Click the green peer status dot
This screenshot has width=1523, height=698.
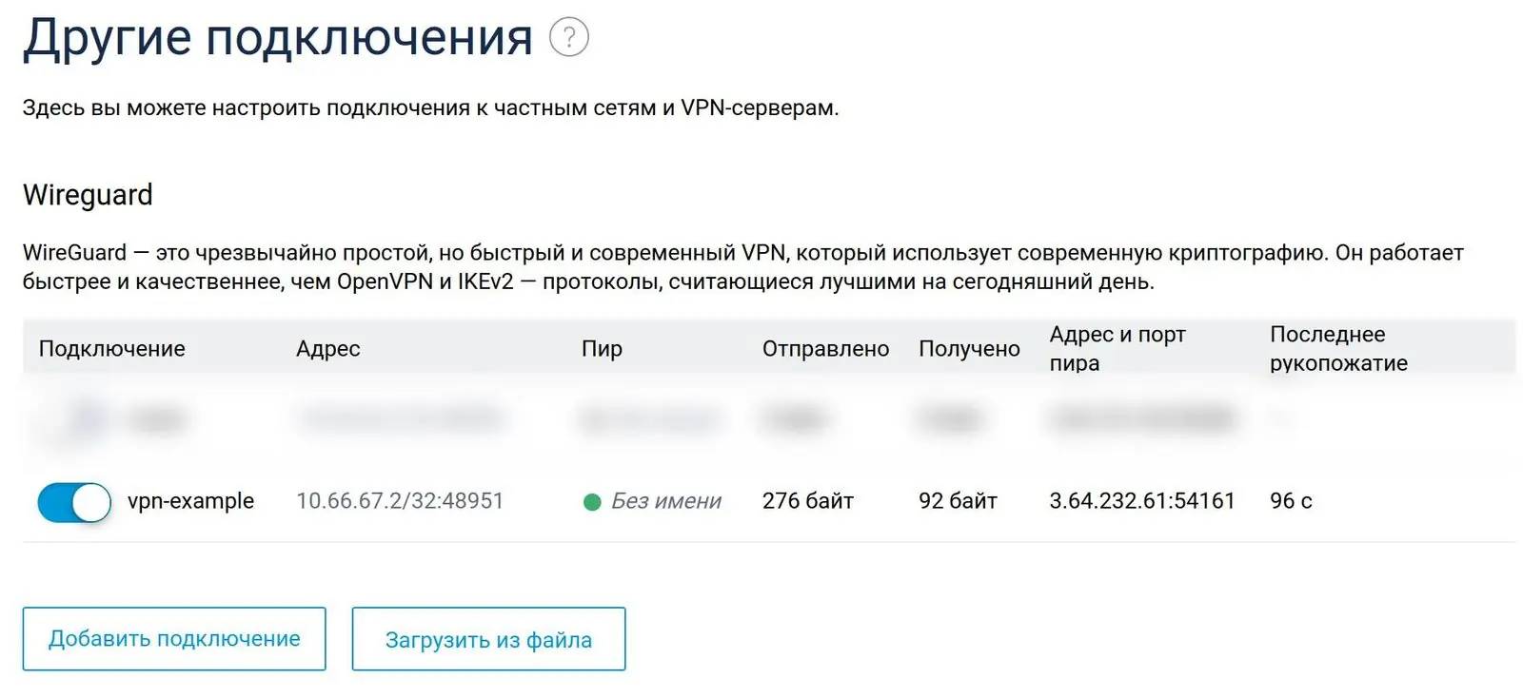tap(592, 502)
